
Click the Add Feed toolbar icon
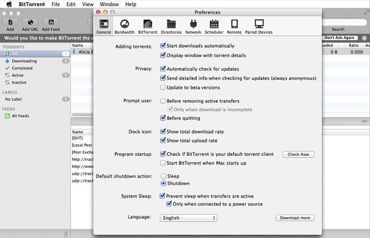click(x=51, y=22)
